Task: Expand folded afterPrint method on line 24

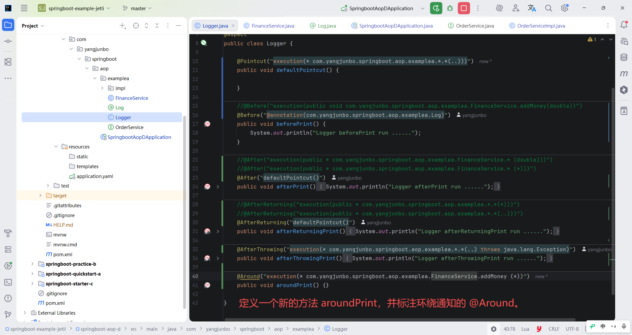Action: 218,187
